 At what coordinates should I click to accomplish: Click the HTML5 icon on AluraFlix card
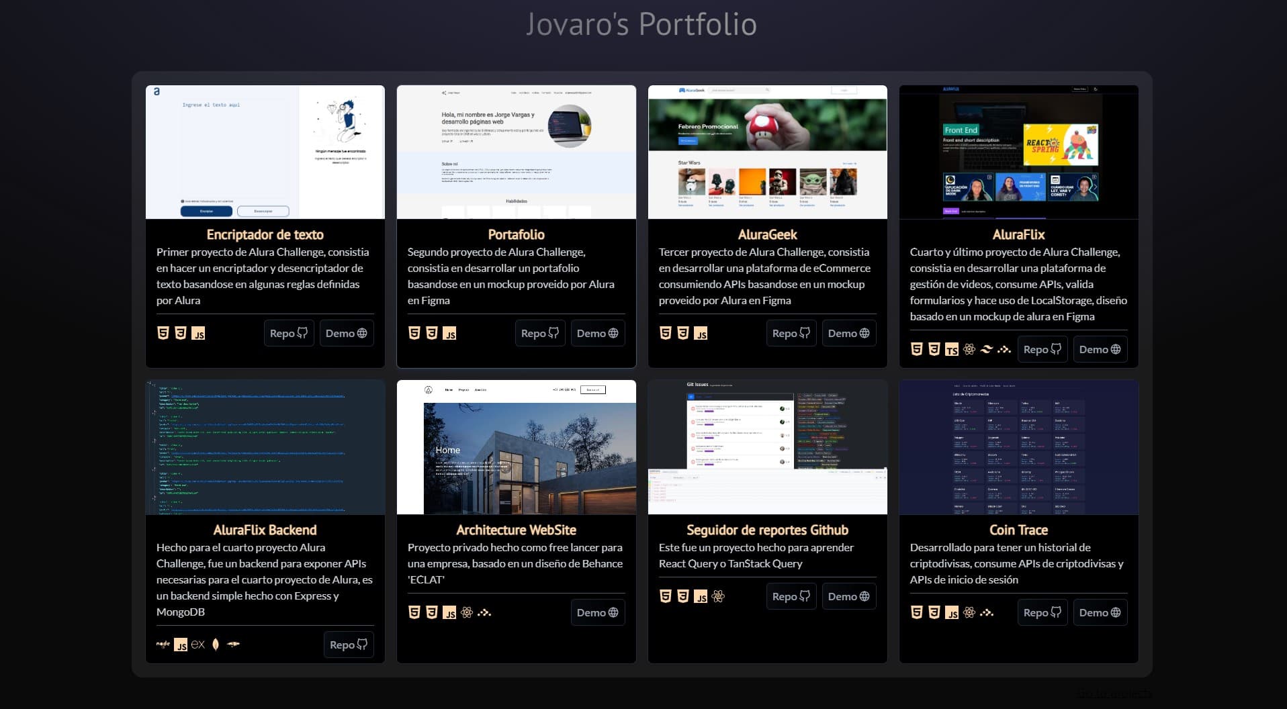point(916,349)
